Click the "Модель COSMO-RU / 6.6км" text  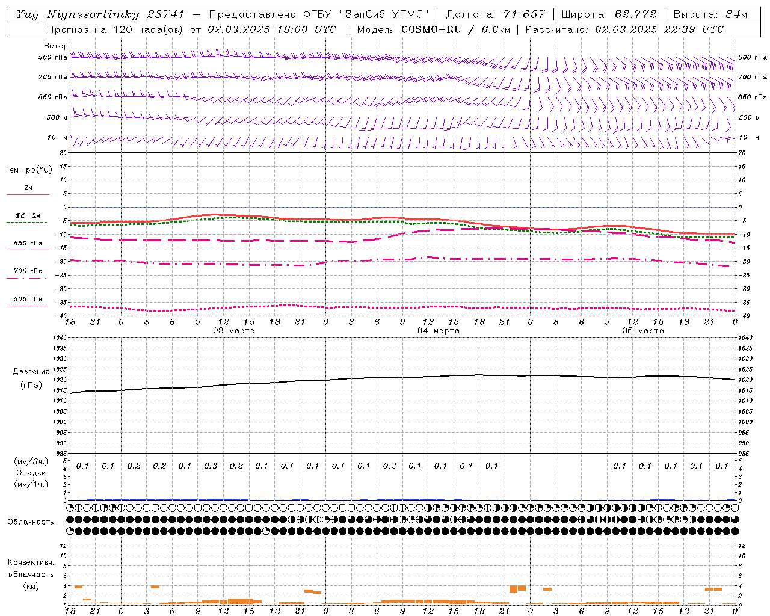point(434,29)
